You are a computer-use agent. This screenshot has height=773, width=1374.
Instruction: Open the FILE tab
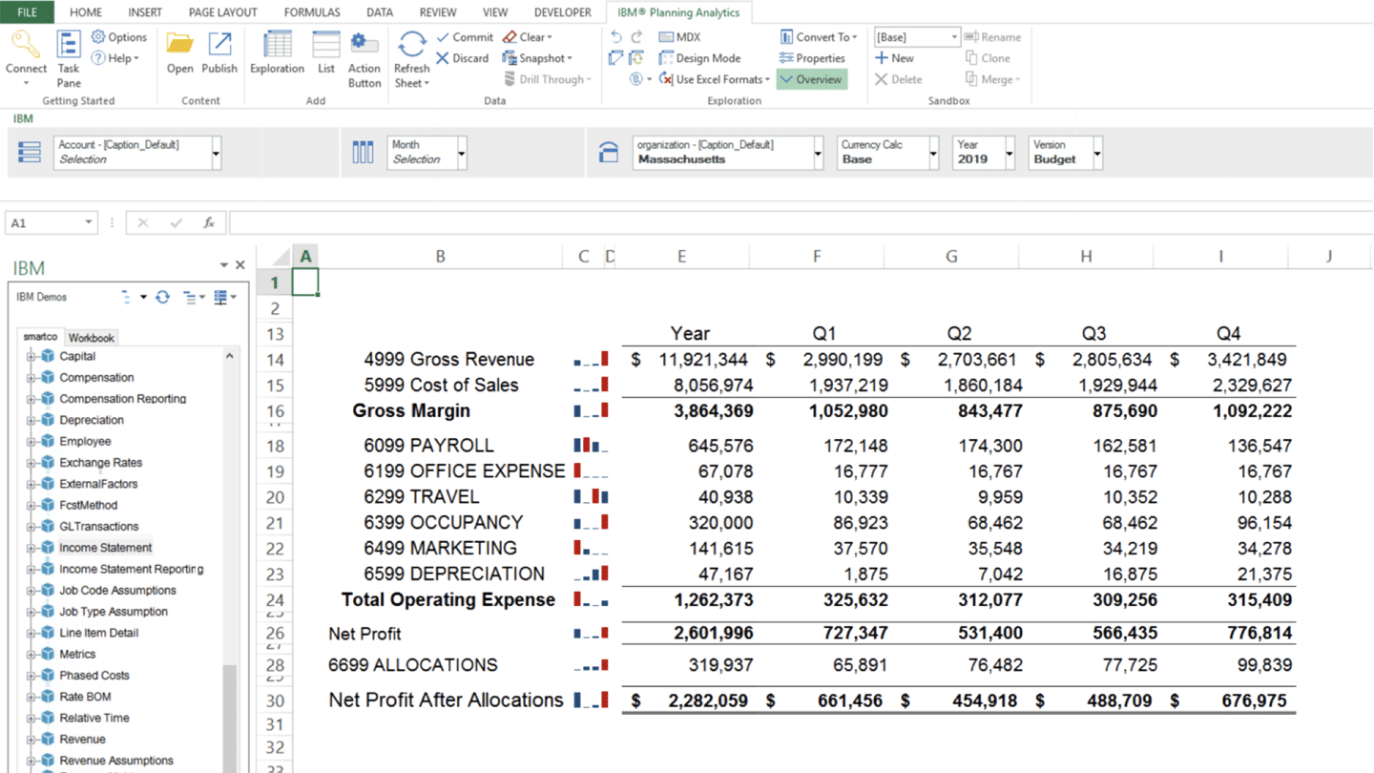pos(28,12)
